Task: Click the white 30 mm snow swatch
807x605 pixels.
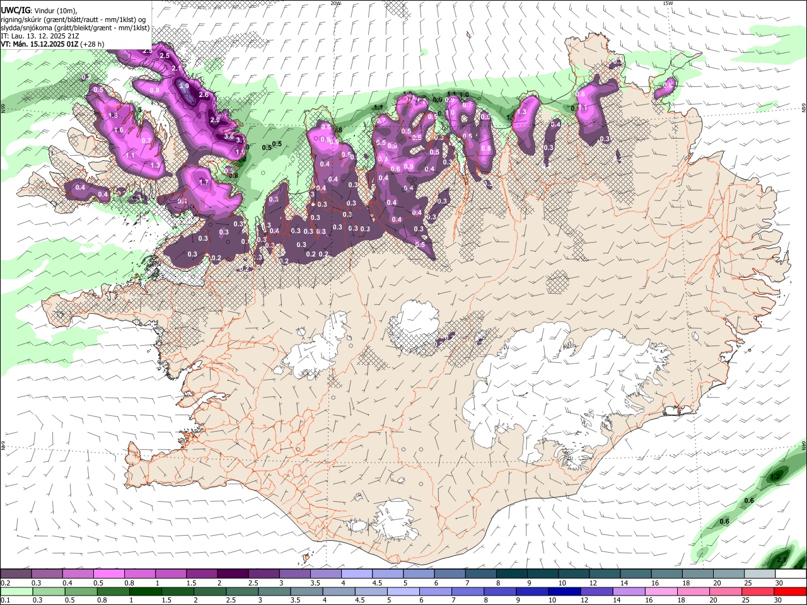Action: pos(790,573)
